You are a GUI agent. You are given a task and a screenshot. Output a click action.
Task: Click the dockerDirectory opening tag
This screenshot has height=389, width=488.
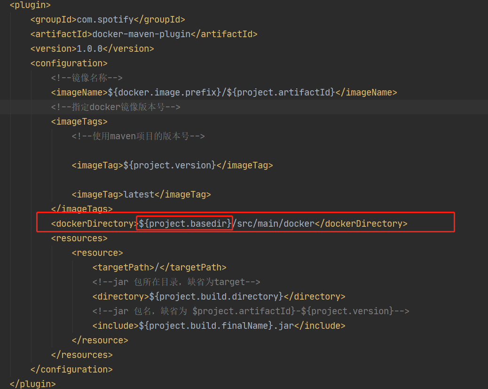(93, 223)
